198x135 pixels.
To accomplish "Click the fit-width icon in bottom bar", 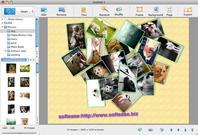I will pos(150,130).
